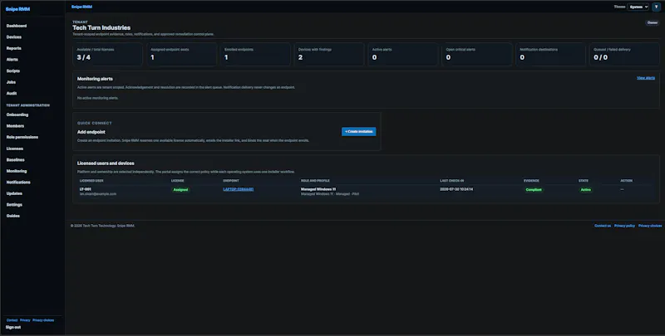The height and width of the screenshot is (336, 665).
Task: Open Licenses in the sidebar
Action: coord(15,149)
